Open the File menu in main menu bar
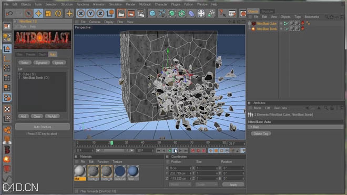Screen dimensions: 347x195 pyautogui.click(x=6, y=4)
